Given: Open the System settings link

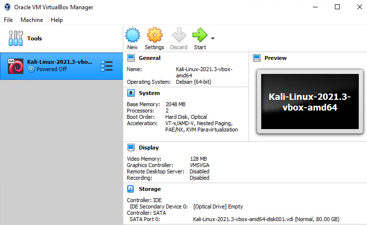Looking at the screenshot, I should point(149,93).
